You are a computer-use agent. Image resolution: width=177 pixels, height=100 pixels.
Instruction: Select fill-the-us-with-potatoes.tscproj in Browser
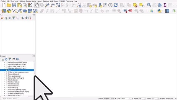18,72
